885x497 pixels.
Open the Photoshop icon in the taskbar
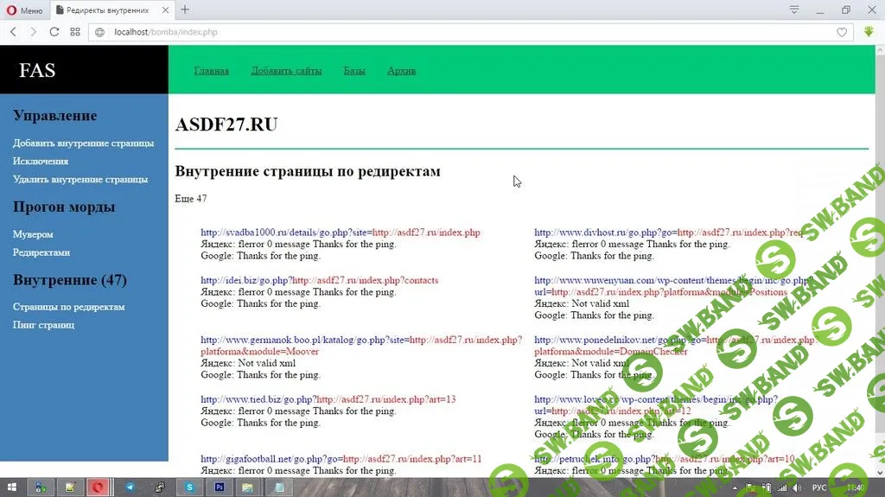tap(219, 487)
